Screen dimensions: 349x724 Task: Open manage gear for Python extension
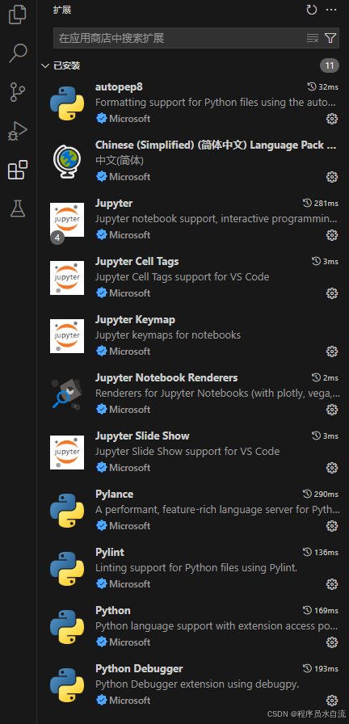(x=331, y=642)
